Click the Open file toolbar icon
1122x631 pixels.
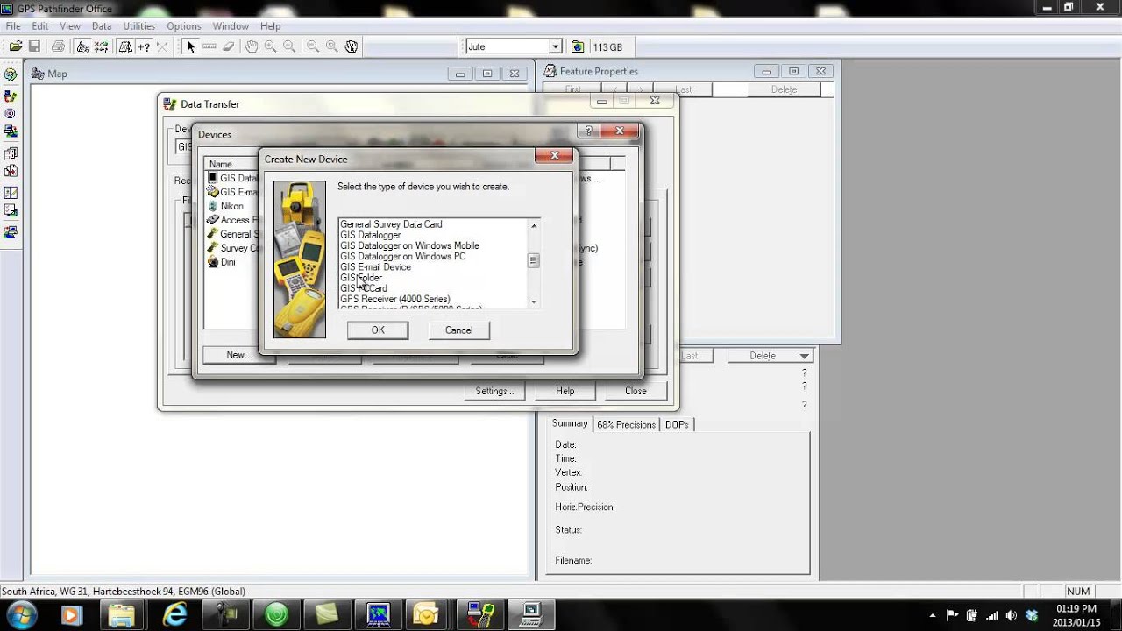pos(16,46)
